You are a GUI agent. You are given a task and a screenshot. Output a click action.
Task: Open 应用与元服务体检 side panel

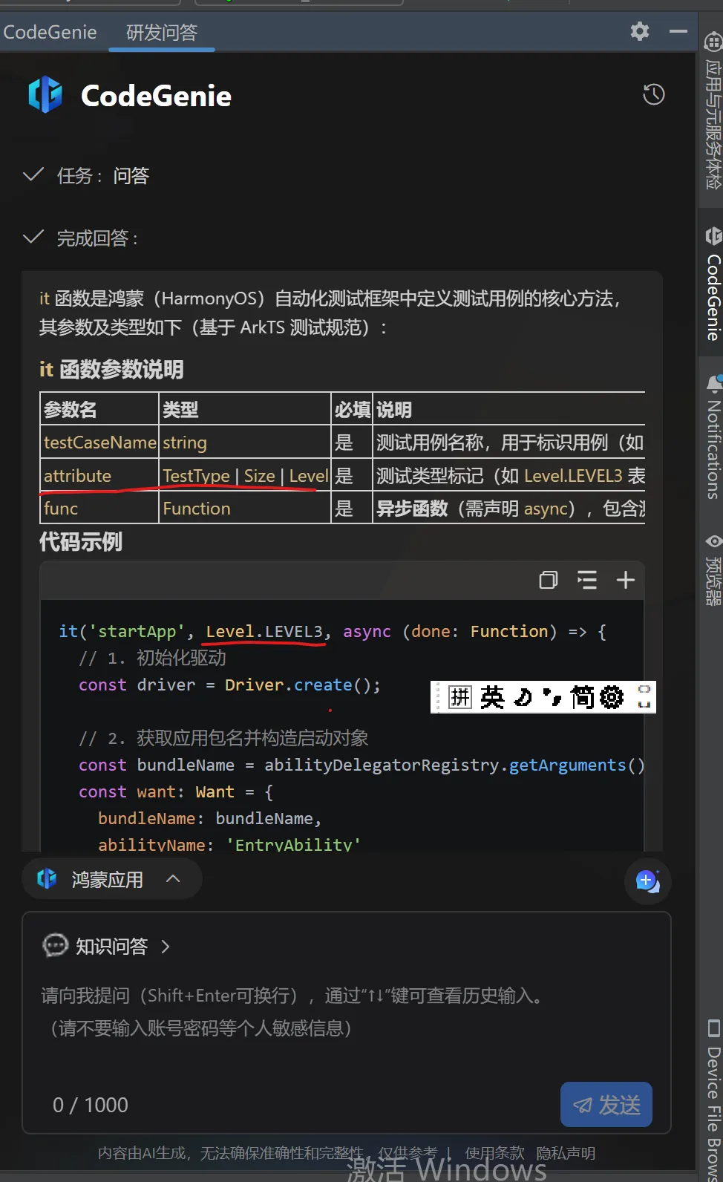[x=713, y=111]
